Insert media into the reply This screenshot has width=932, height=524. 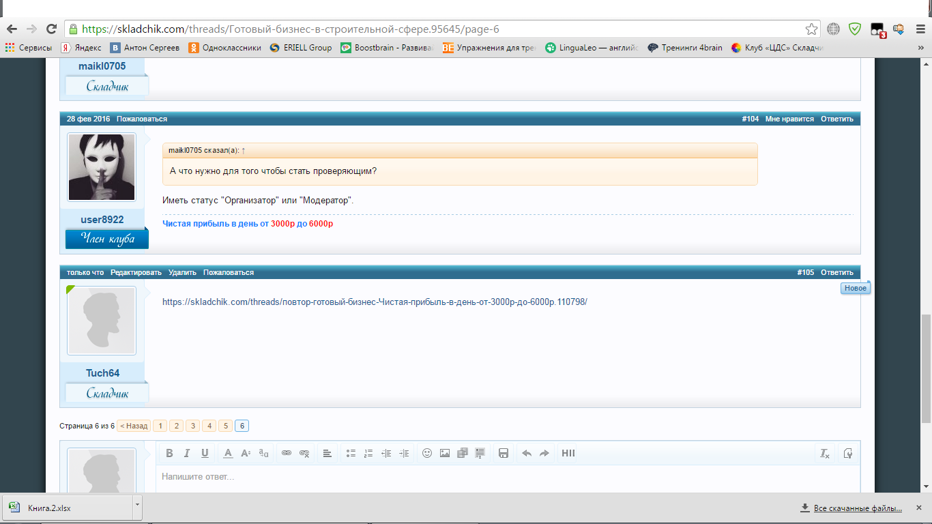(463, 453)
